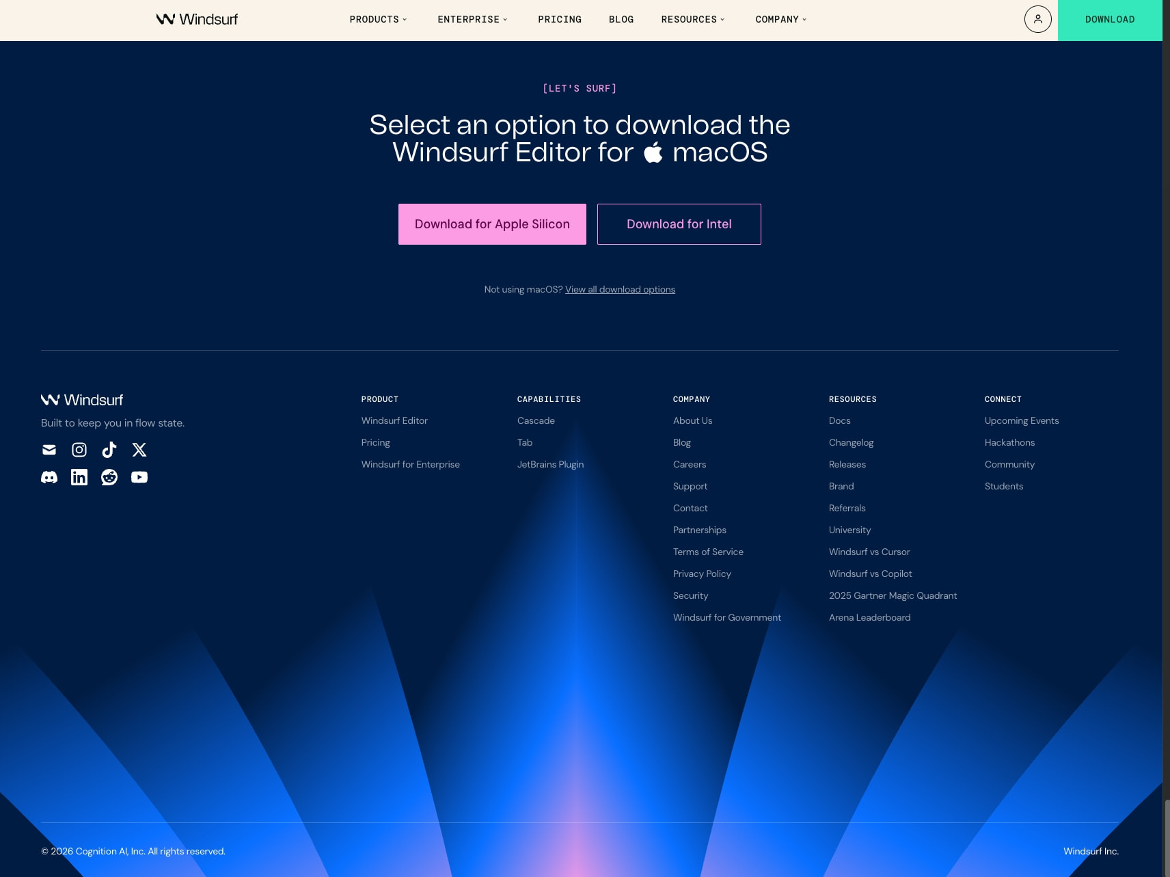This screenshot has width=1170, height=877.
Task: Click the page vertical scrollbar thumb
Action: 1167,838
